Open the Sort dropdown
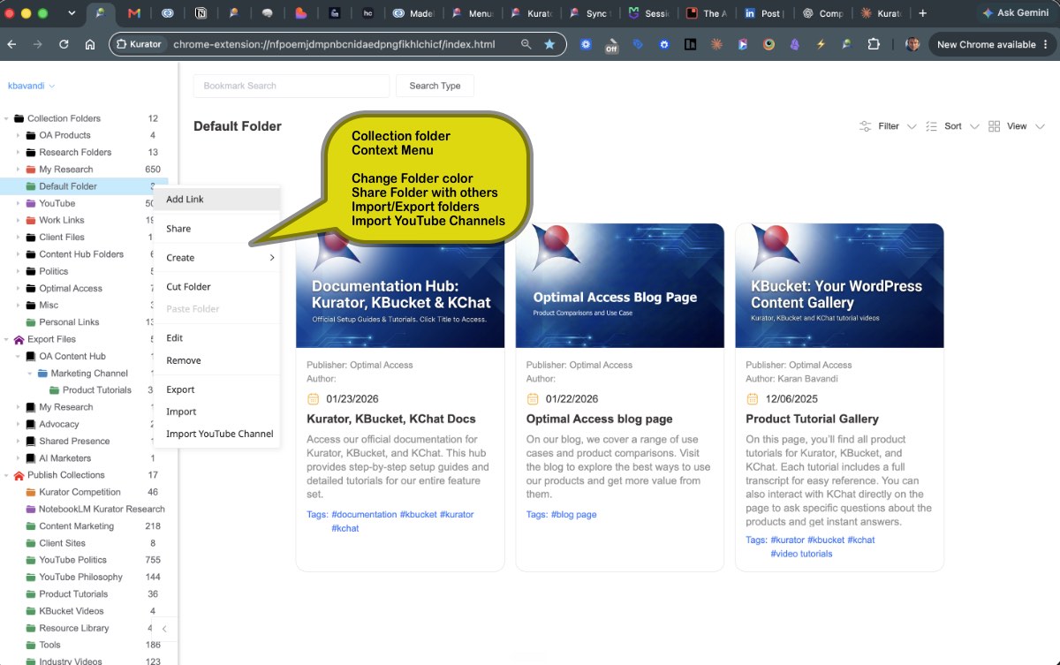This screenshot has height=665, width=1060. [952, 126]
